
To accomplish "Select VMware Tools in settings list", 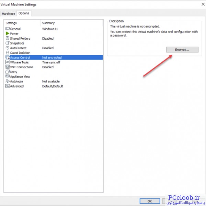I will (54, 62).
